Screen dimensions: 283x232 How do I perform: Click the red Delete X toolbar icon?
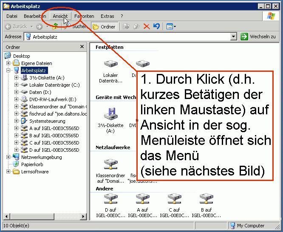(x=147, y=26)
